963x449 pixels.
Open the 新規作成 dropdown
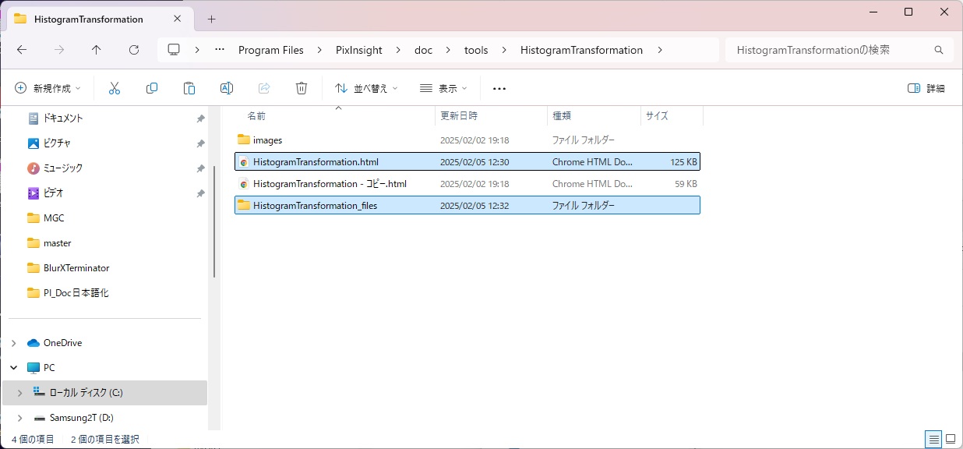[48, 88]
